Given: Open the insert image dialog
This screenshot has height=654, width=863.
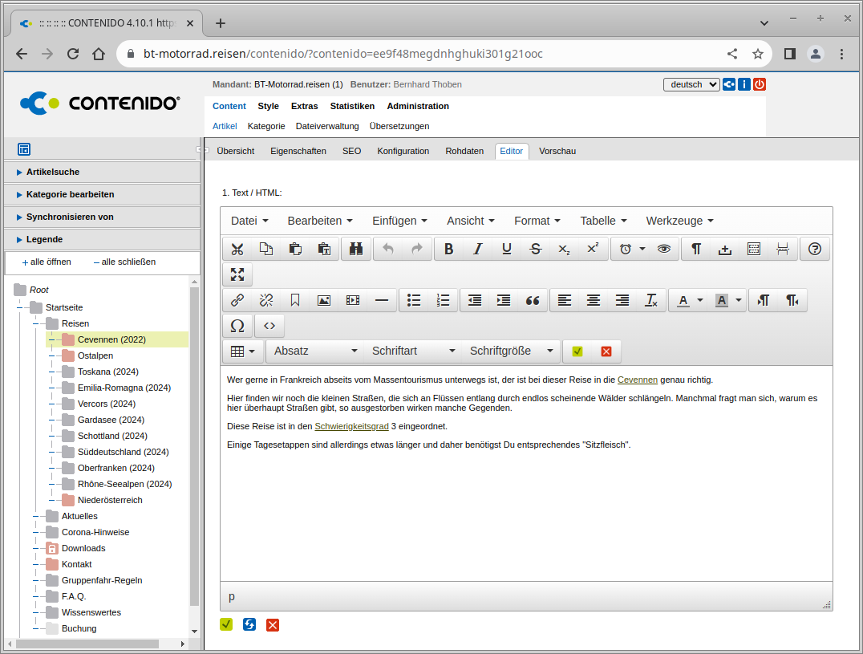Looking at the screenshot, I should coord(324,300).
